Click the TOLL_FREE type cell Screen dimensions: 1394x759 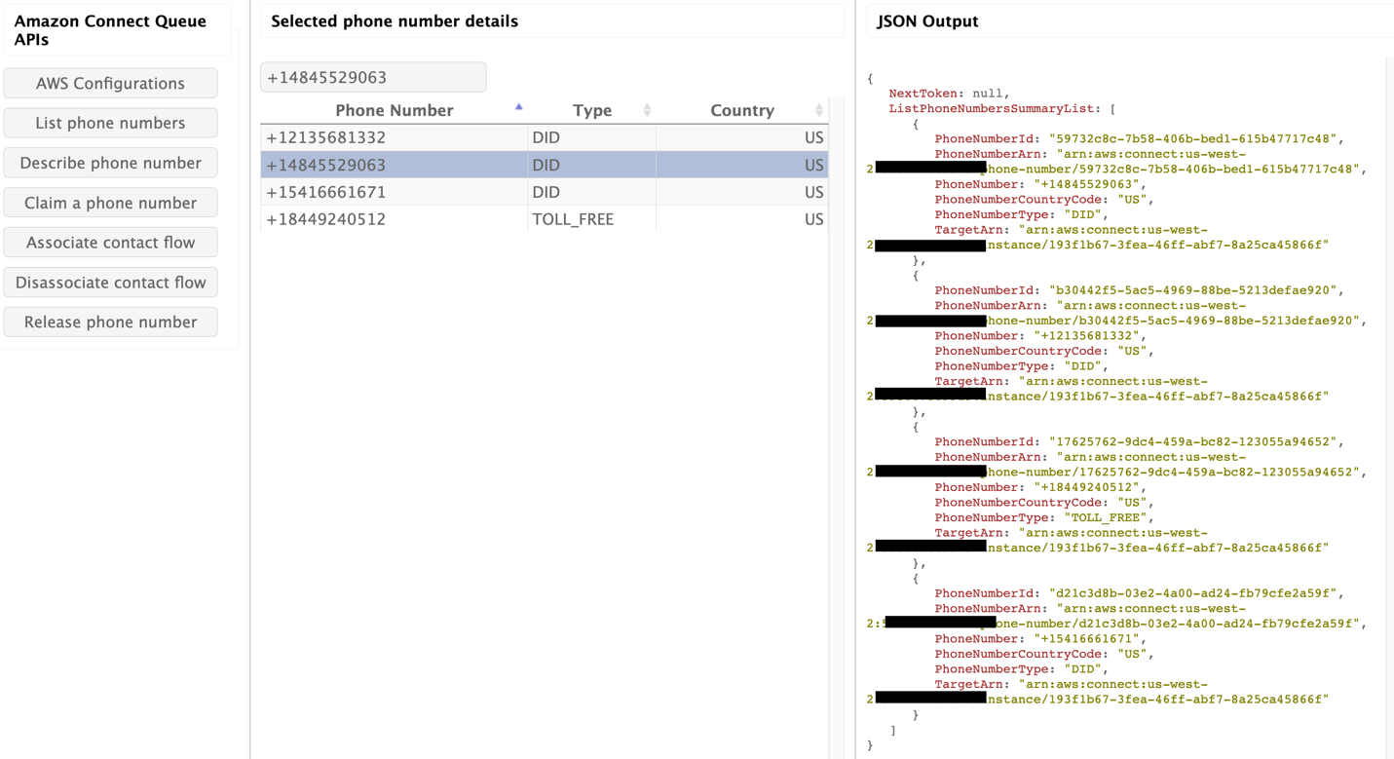(592, 219)
